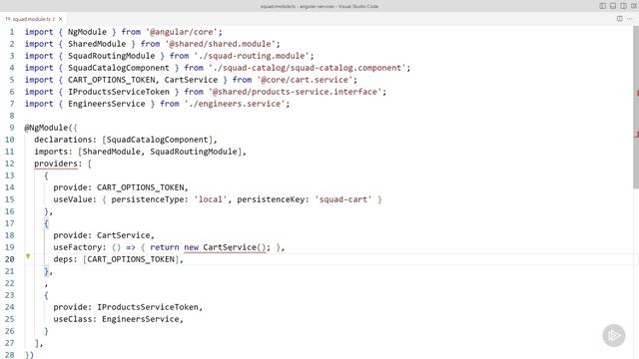Click the vertical scrollbar thumb
The image size is (639, 359).
tap(636, 107)
